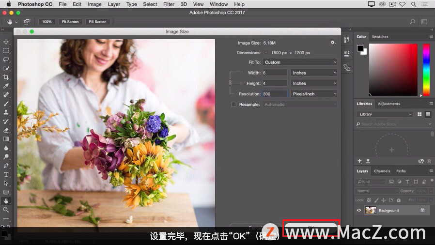Open the Width units dropdown
Viewport: 435px width, 245px height.
tap(314, 73)
